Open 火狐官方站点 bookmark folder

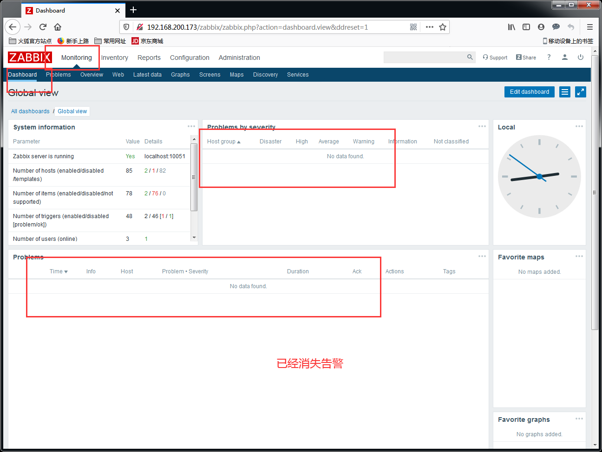30,41
